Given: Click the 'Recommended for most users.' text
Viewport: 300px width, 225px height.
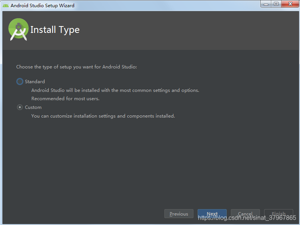Looking at the screenshot, I should pyautogui.click(x=65, y=99).
